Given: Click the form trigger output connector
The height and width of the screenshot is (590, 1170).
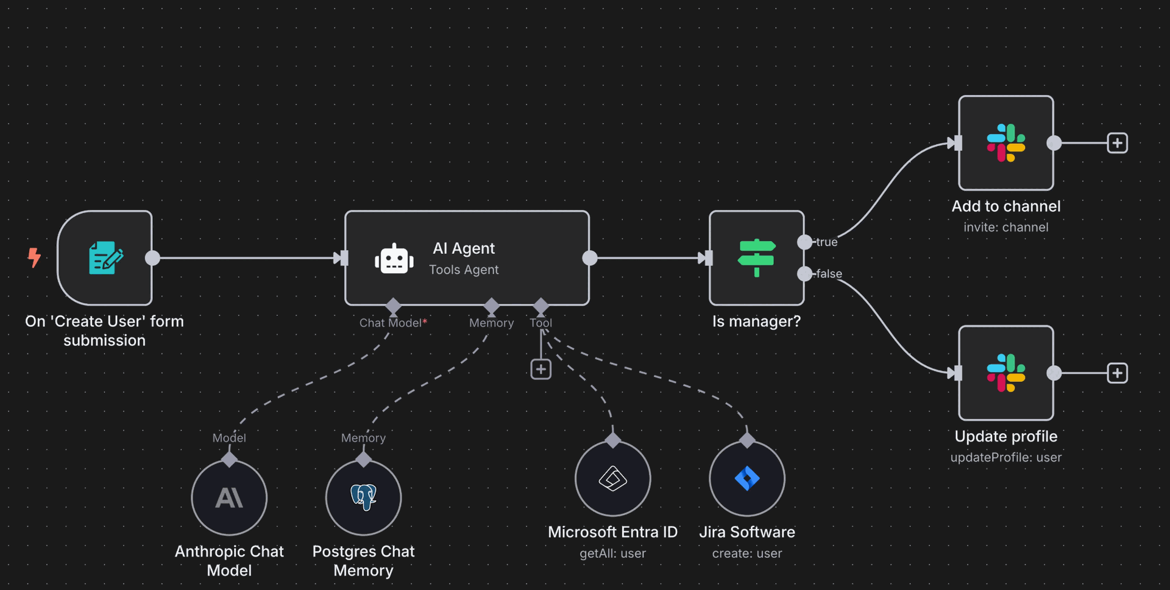Looking at the screenshot, I should [153, 258].
